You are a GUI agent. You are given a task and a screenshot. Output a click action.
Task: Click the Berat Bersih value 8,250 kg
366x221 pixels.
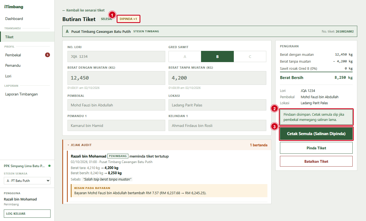click(344, 78)
